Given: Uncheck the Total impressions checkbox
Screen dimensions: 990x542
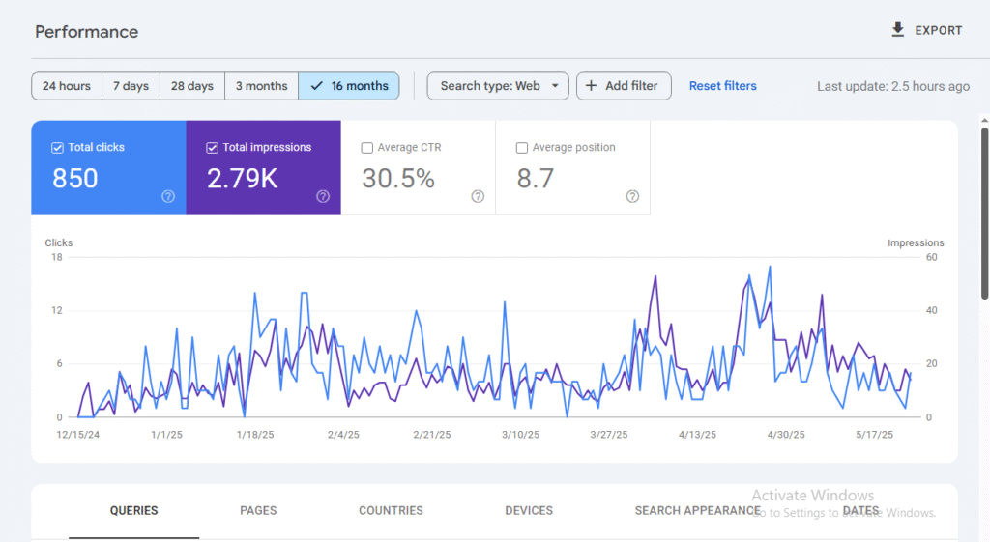Looking at the screenshot, I should tap(212, 148).
